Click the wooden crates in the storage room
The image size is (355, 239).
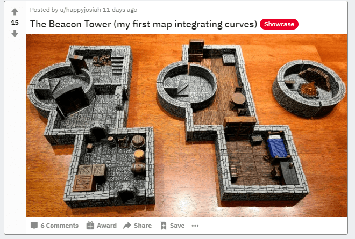89,177
